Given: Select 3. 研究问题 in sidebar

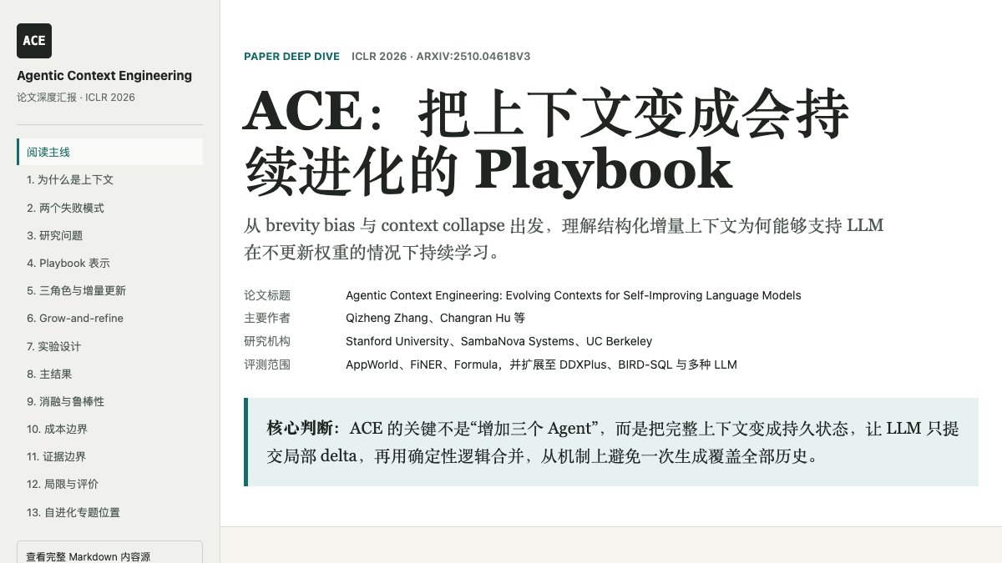Looking at the screenshot, I should (109, 235).
